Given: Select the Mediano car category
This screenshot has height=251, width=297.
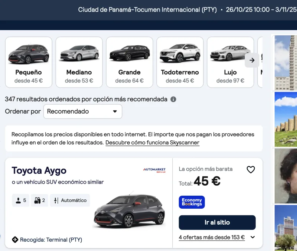Looking at the screenshot, I should coord(79,62).
